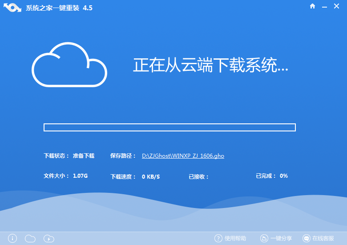This screenshot has height=245, width=347.
Task: Click the 已接收 label
Action: pos(198,176)
